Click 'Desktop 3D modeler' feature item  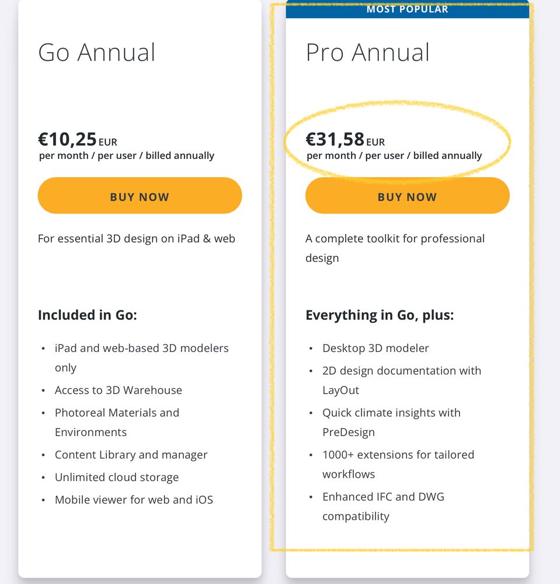coord(375,348)
